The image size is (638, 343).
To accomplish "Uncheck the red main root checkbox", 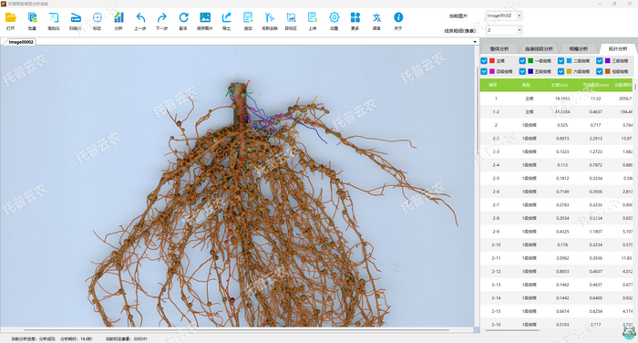I will (x=484, y=61).
